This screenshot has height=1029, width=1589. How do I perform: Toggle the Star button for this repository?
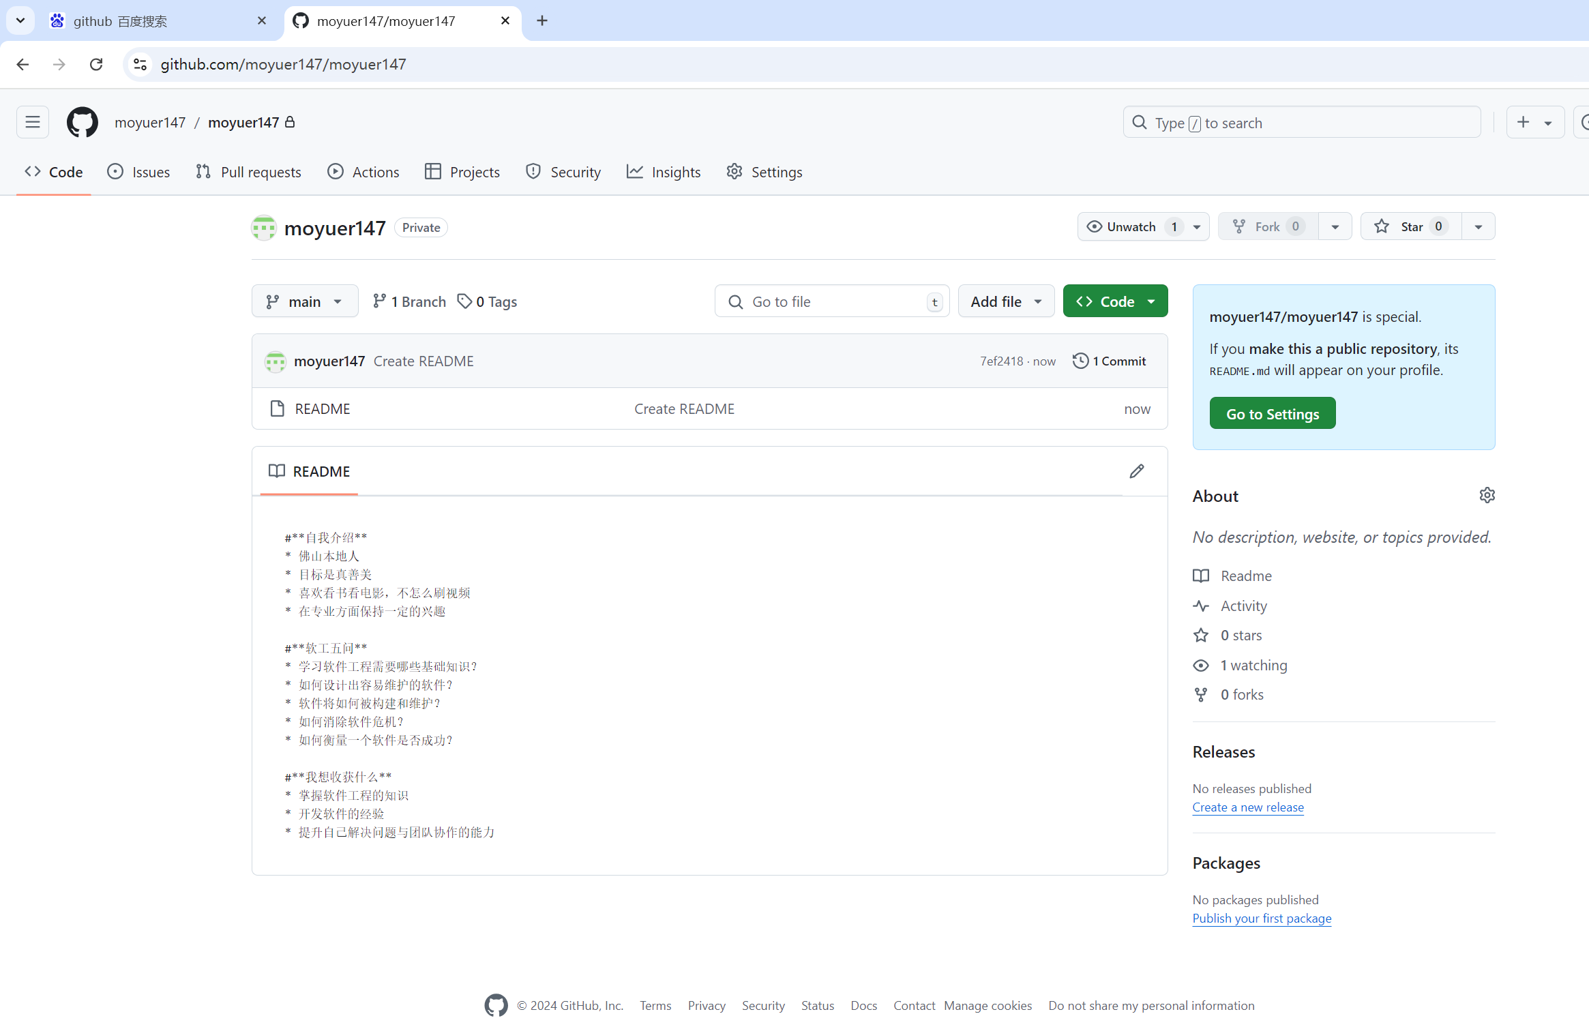(1410, 227)
